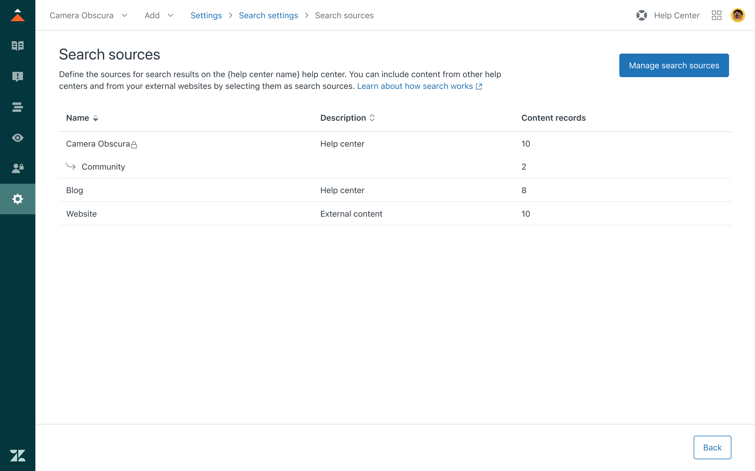Click the Zendesk logo icon at bottom left
The height and width of the screenshot is (471, 755).
coord(17,456)
